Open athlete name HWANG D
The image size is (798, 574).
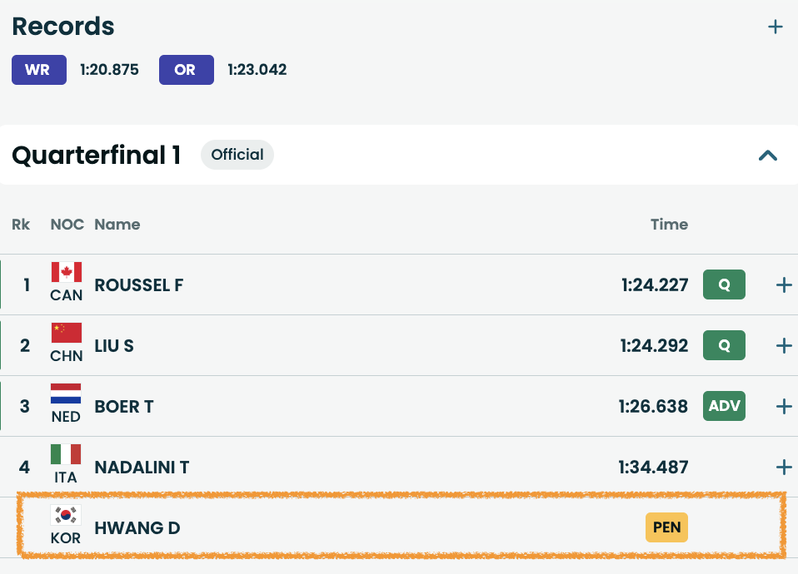137,528
